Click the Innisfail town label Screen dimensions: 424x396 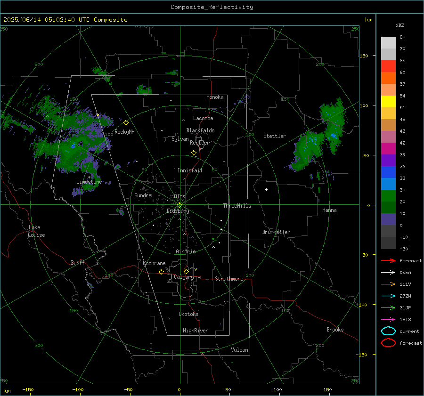pos(190,170)
